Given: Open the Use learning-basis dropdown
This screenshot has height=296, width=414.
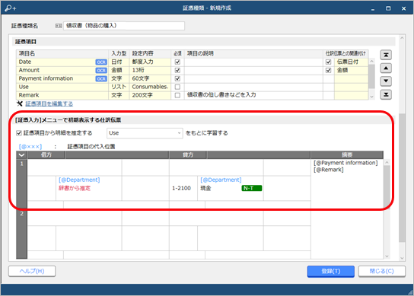Looking at the screenshot, I should tap(145, 133).
